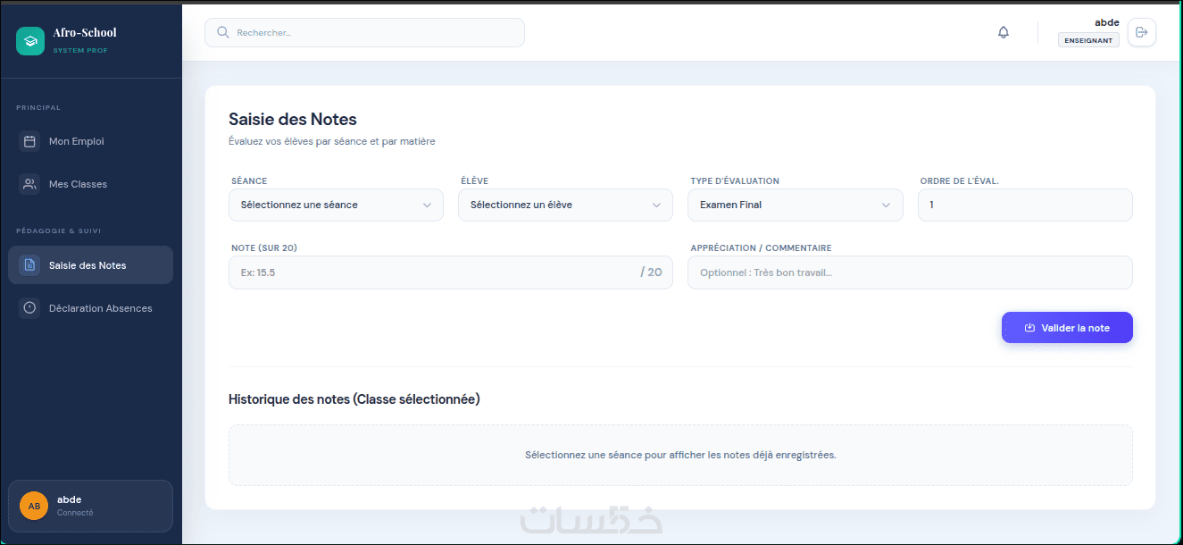
Task: Click the magnifying glass search icon
Action: click(223, 32)
